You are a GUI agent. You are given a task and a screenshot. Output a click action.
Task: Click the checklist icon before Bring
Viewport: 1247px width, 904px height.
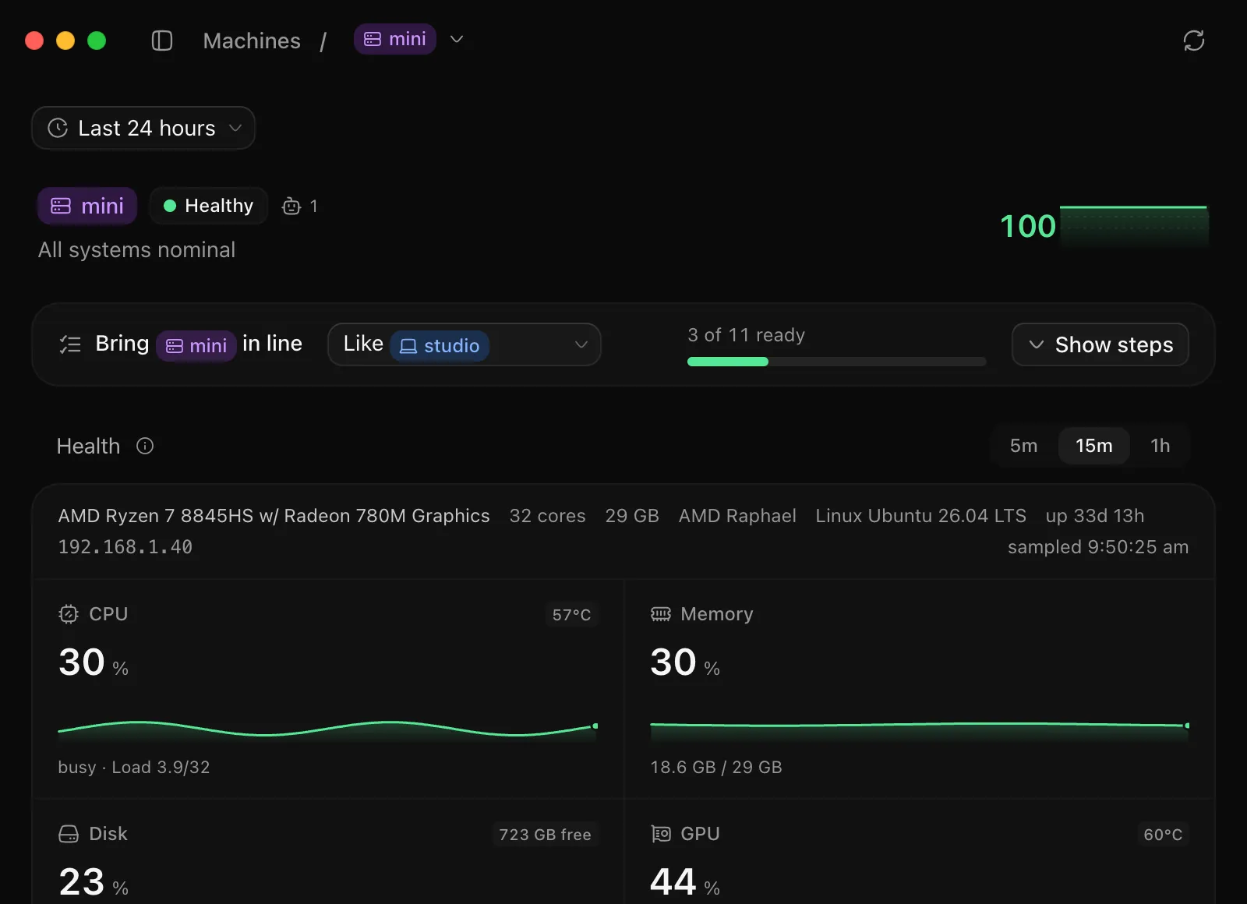click(x=70, y=344)
